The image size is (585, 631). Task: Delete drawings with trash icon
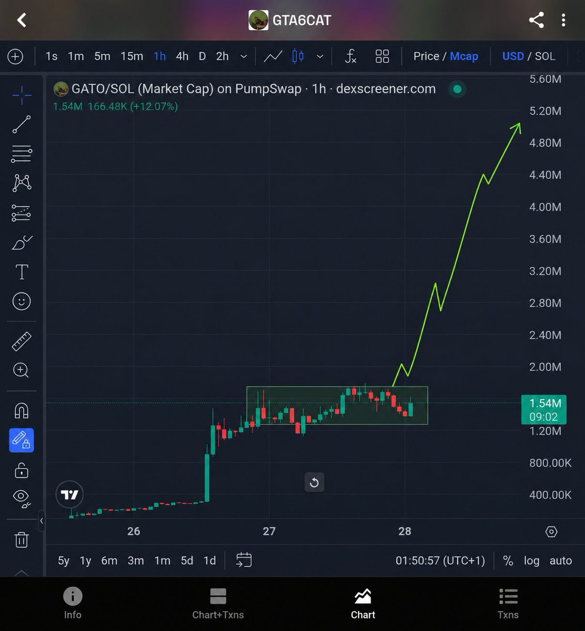(x=22, y=540)
